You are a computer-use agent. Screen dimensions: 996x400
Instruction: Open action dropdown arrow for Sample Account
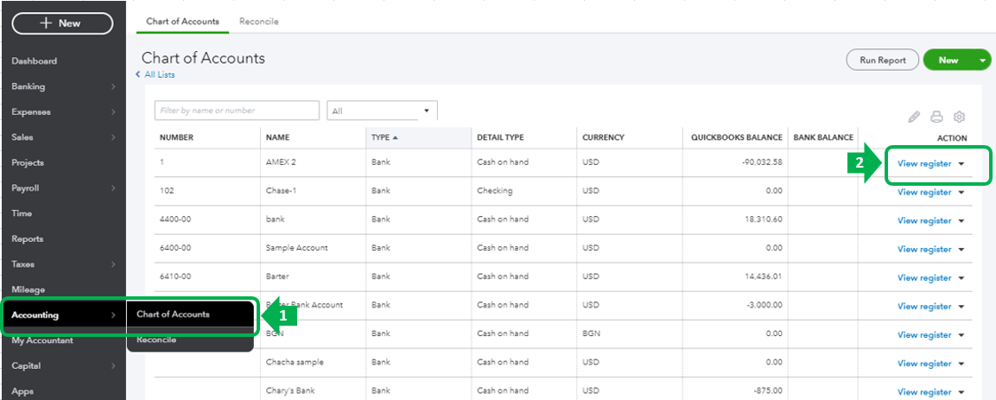[961, 250]
